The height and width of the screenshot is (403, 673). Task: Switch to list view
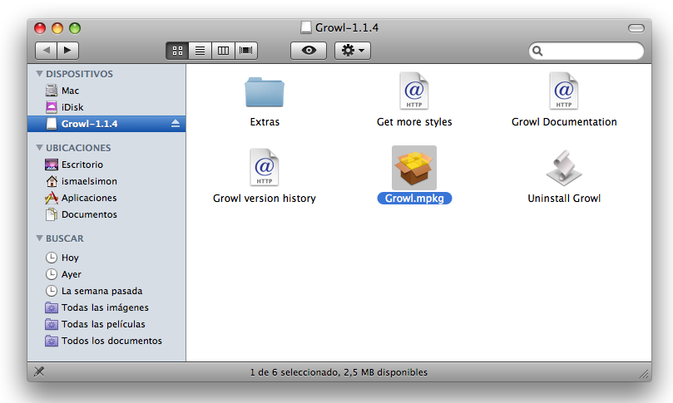point(200,51)
